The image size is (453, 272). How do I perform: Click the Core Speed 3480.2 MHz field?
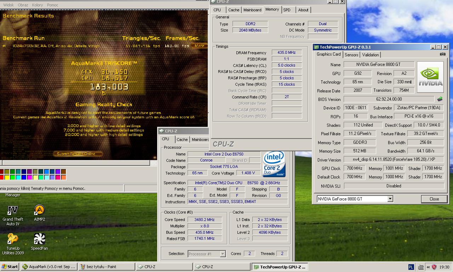click(205, 220)
